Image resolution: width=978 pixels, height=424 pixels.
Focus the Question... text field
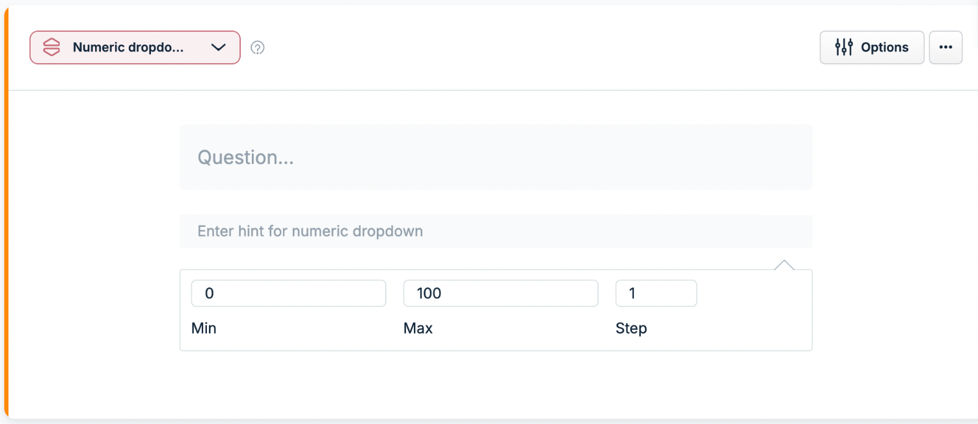point(496,157)
